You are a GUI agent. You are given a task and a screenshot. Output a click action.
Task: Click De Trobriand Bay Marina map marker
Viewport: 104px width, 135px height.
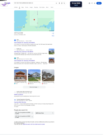(45, 27)
